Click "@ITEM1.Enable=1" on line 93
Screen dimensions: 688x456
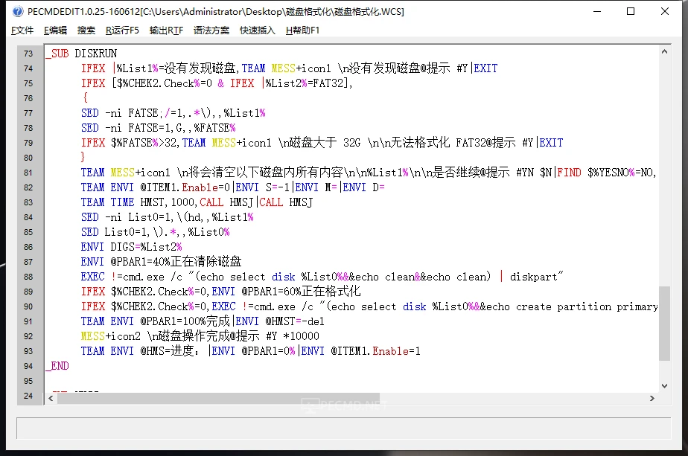(375, 351)
